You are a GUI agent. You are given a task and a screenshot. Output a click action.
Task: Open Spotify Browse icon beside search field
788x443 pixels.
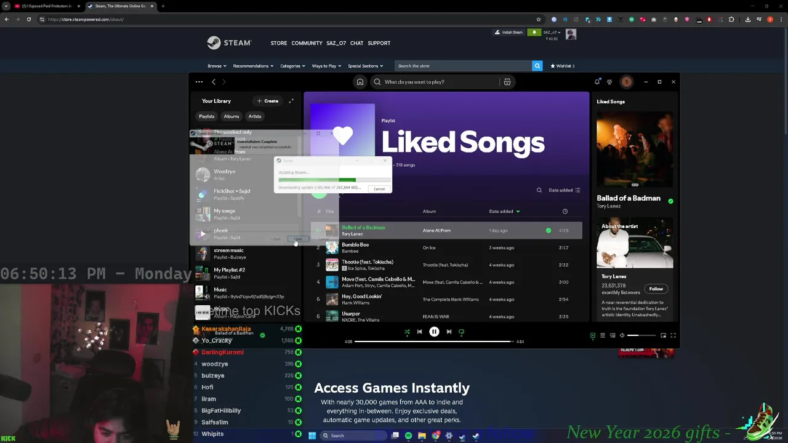pos(507,82)
